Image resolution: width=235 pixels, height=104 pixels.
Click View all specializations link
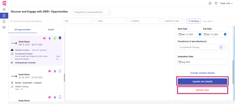click(x=58, y=58)
